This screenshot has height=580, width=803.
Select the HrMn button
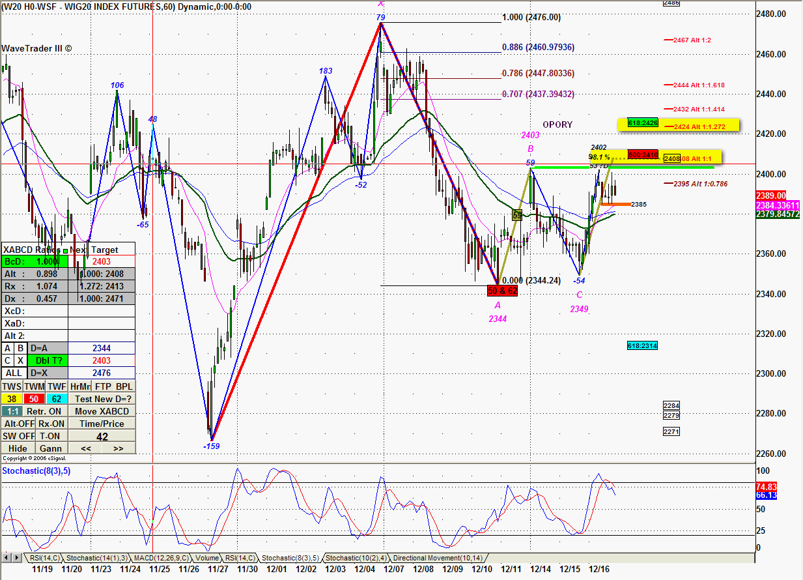click(79, 386)
